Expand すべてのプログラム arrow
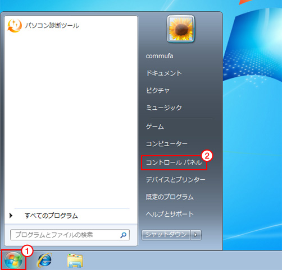The image size is (282, 270). (x=11, y=216)
